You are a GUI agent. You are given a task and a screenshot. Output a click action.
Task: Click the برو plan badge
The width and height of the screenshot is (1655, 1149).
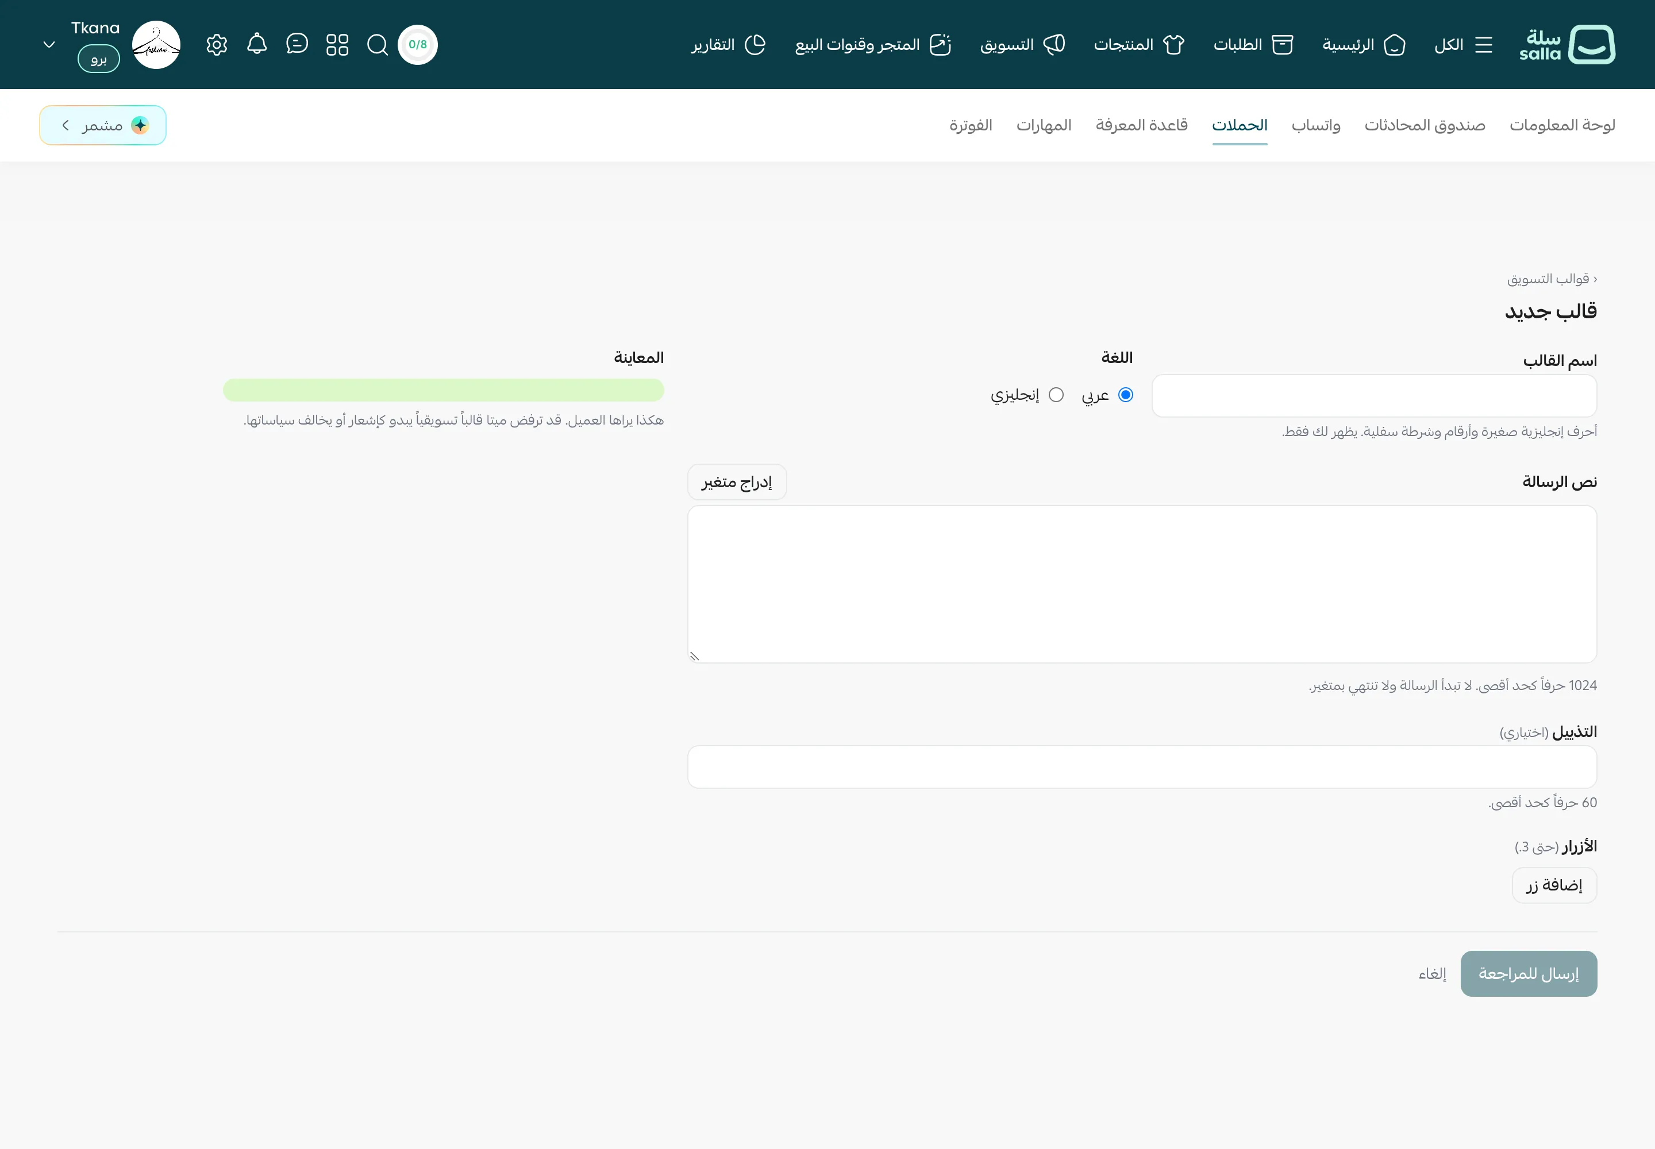(99, 59)
